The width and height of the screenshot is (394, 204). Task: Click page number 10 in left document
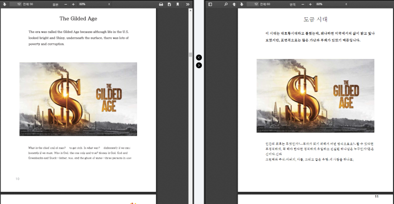(x=17, y=179)
